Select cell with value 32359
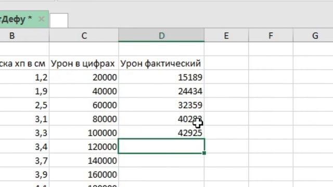 [x=161, y=105]
